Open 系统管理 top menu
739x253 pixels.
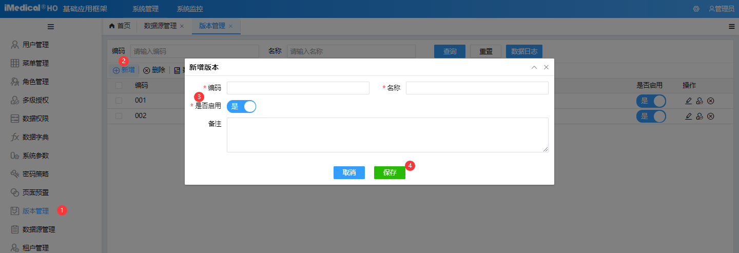click(145, 9)
